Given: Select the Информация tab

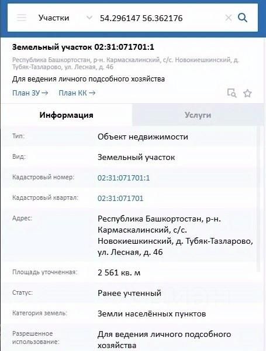Looking at the screenshot, I should click(66, 115).
